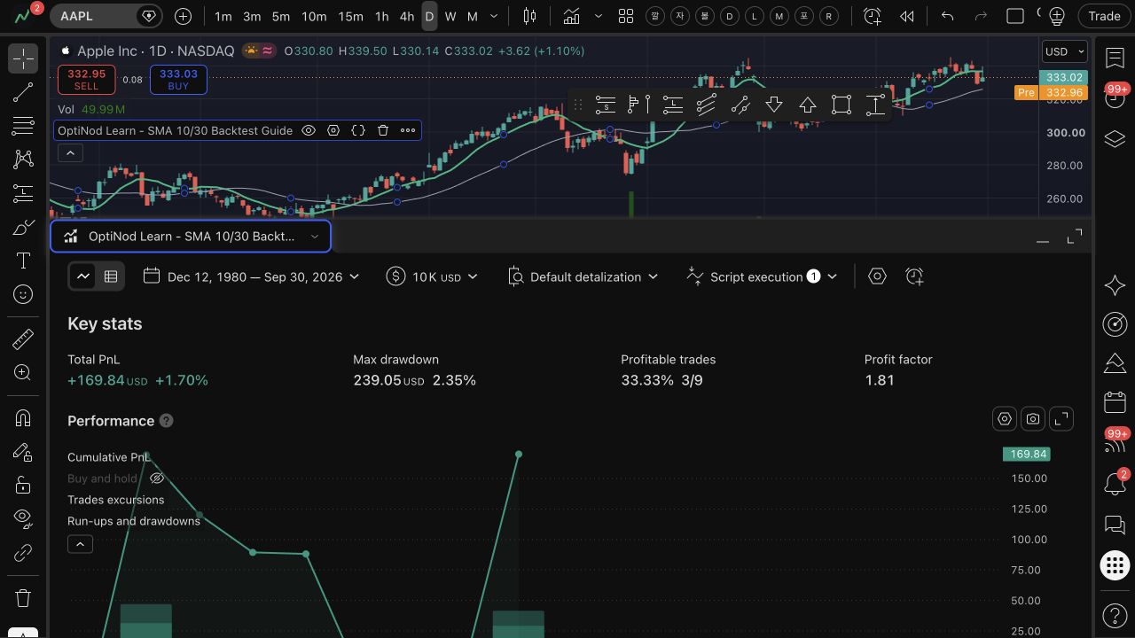Viewport: 1135px width, 638px height.
Task: Switch to the strategy chart view
Action: (x=83, y=276)
